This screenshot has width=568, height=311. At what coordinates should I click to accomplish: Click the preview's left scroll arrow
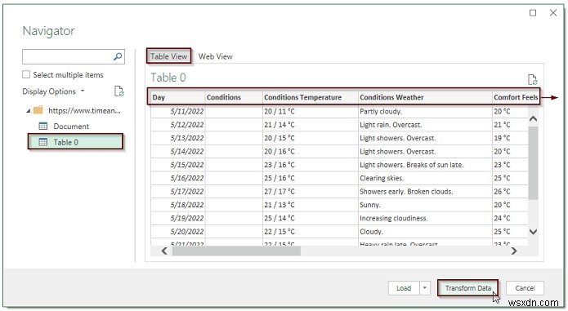tap(164, 251)
